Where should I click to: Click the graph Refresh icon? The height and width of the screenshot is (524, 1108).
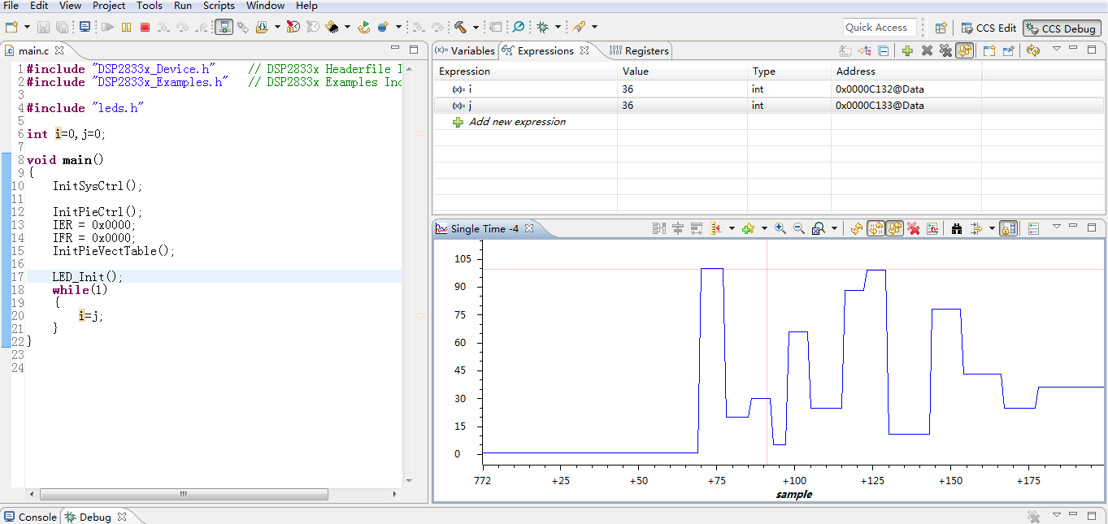click(x=857, y=228)
